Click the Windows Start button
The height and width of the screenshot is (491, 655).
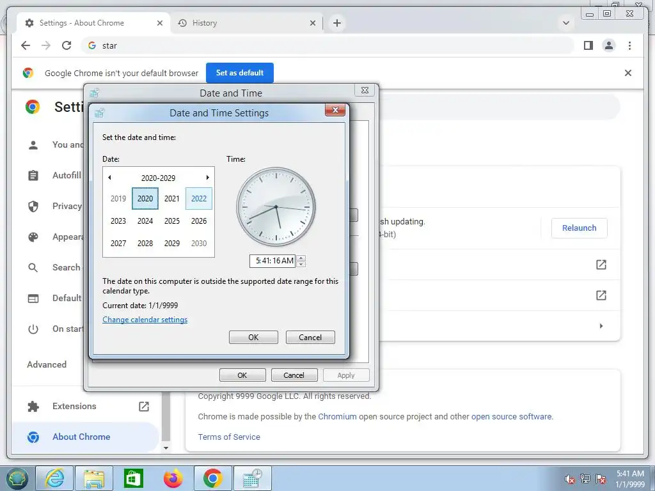click(16, 478)
